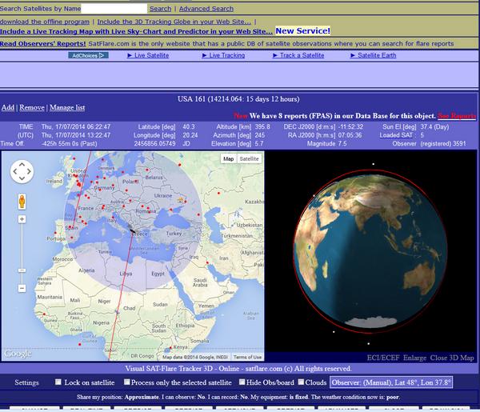Enable the Clouds checkbox
The height and width of the screenshot is (412, 480).
[301, 382]
